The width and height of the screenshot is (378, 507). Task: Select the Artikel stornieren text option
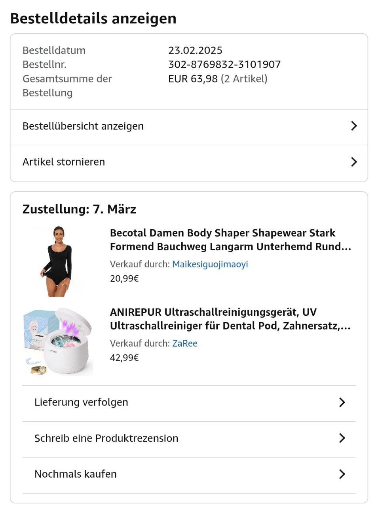pos(64,162)
